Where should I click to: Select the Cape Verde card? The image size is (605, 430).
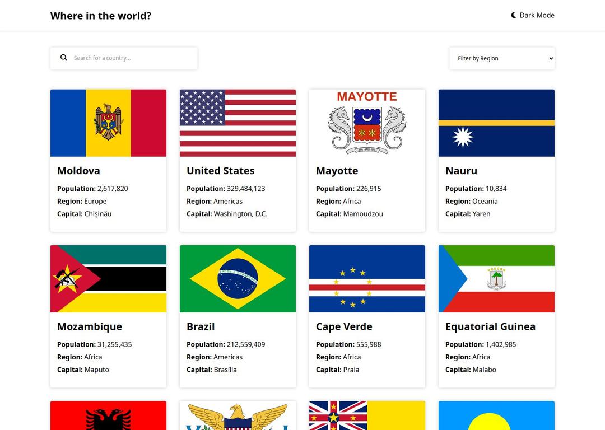[367, 316]
